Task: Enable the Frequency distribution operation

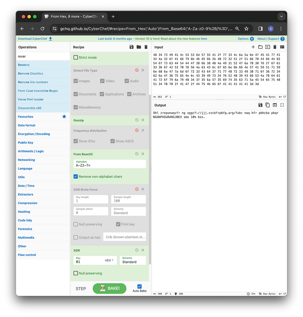Action: (x=137, y=130)
